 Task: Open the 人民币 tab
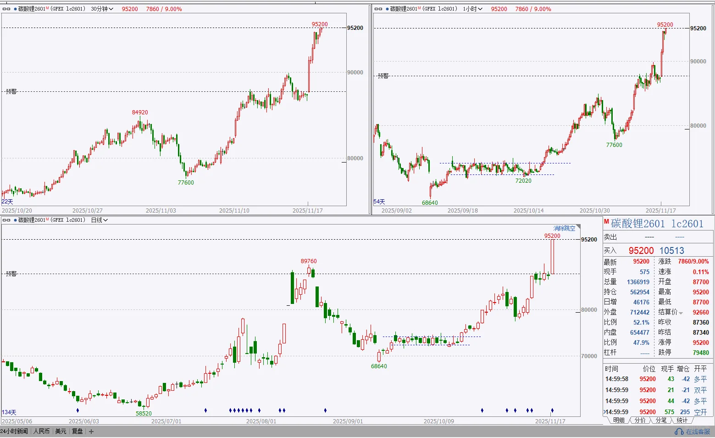(41, 432)
